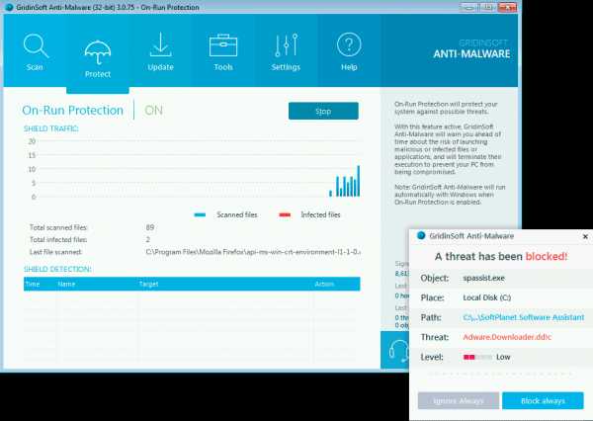
Task: Click the Local Disk (C:) place text
Action: coord(487,297)
